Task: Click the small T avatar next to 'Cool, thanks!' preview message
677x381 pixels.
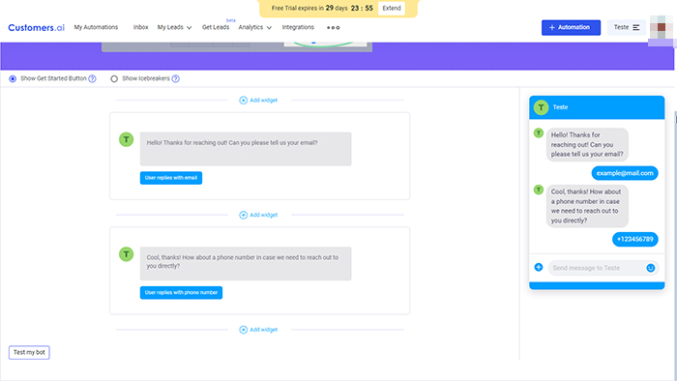Action: (539, 190)
